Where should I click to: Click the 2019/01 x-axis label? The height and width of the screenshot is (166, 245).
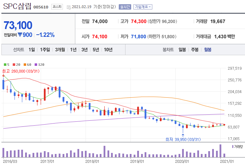coord(137,161)
